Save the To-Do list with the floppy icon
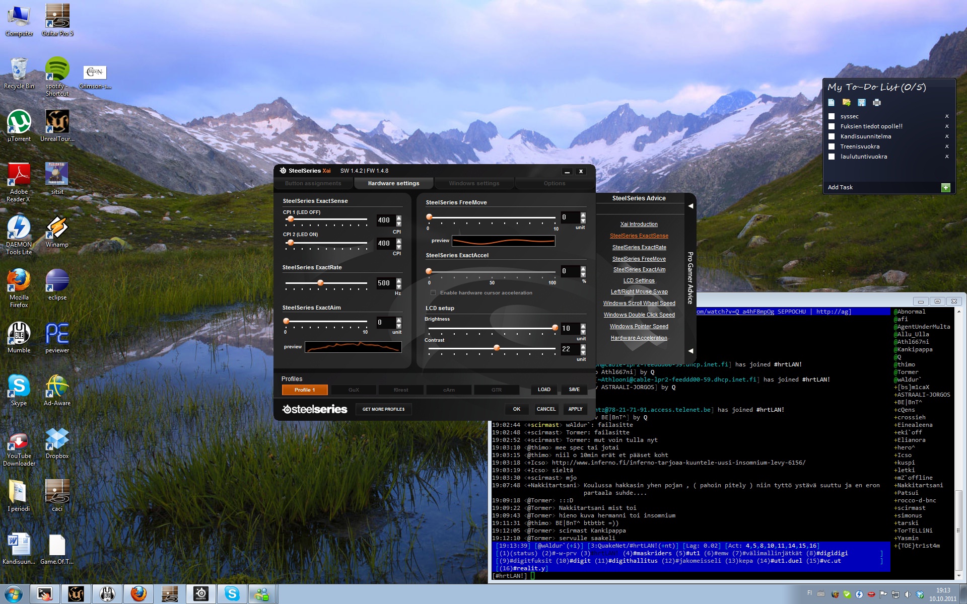The image size is (967, 604). pos(862,103)
